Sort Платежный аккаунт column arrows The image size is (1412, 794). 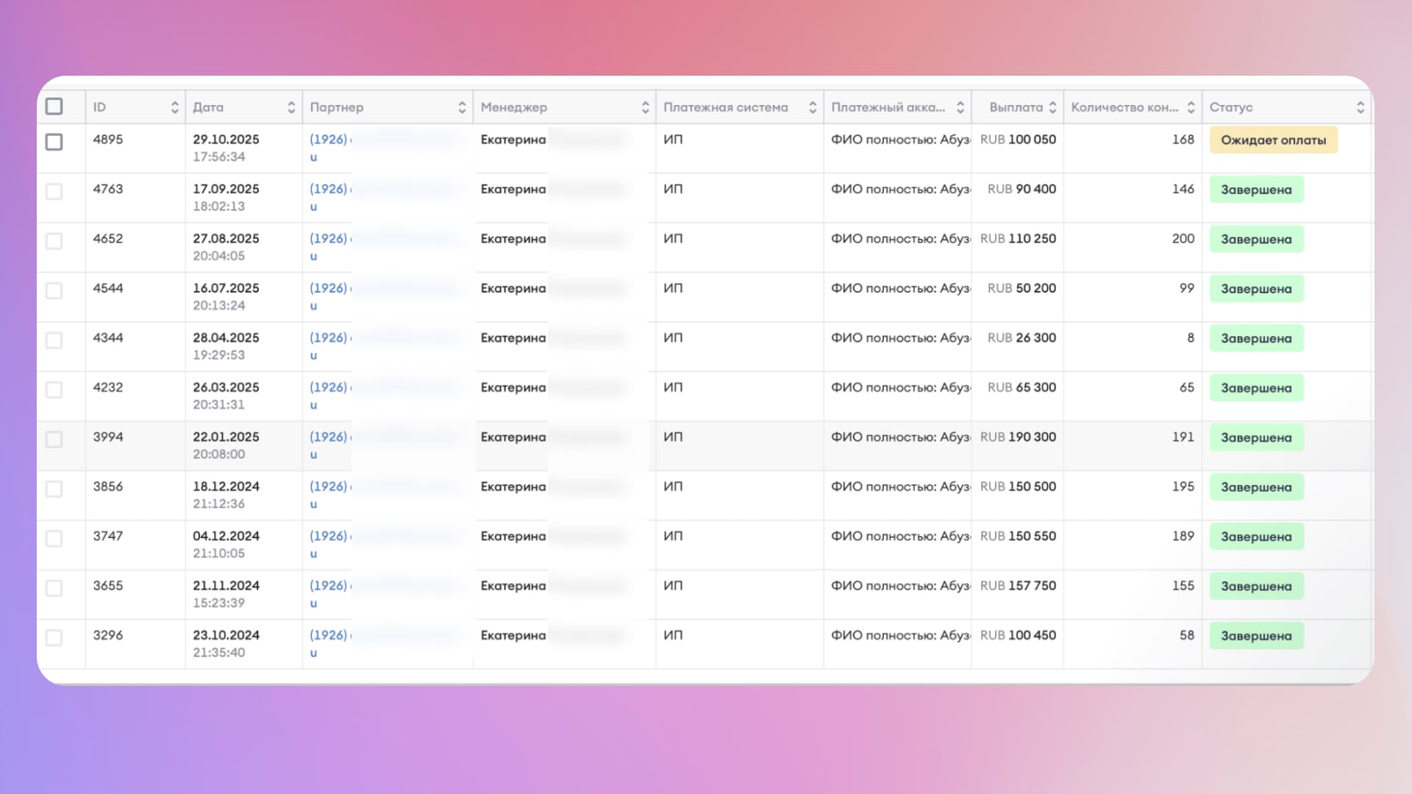click(960, 107)
